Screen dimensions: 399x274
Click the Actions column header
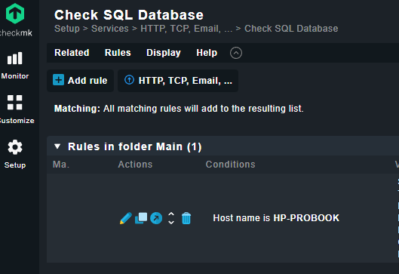pos(135,165)
